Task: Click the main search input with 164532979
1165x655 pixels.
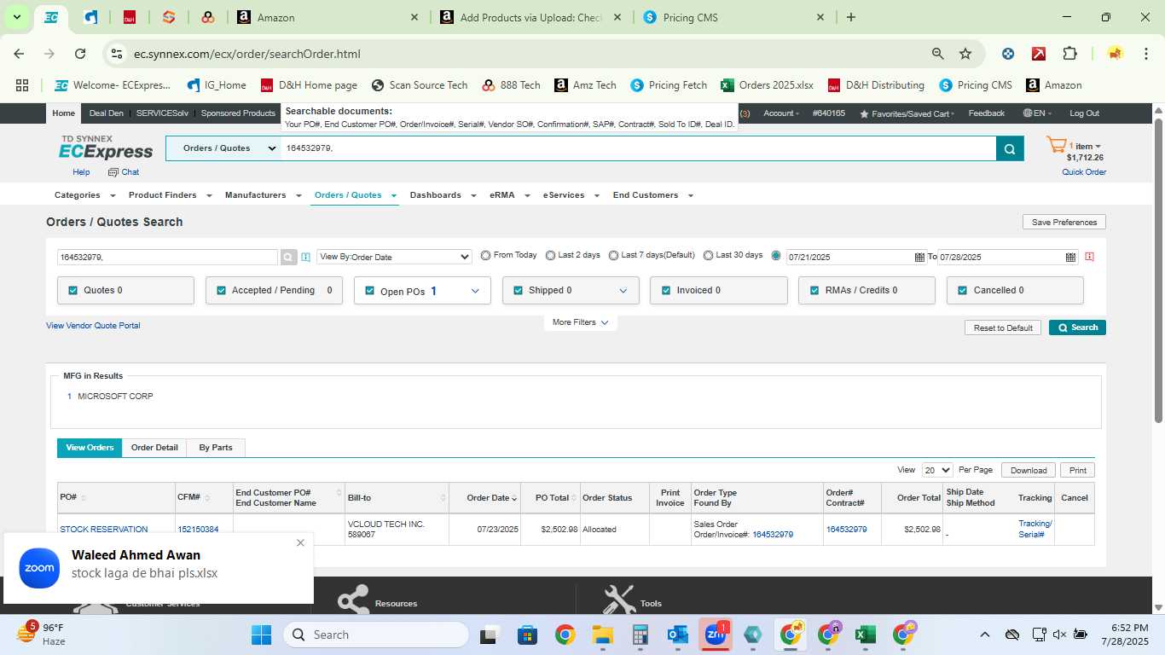Action: [639, 148]
